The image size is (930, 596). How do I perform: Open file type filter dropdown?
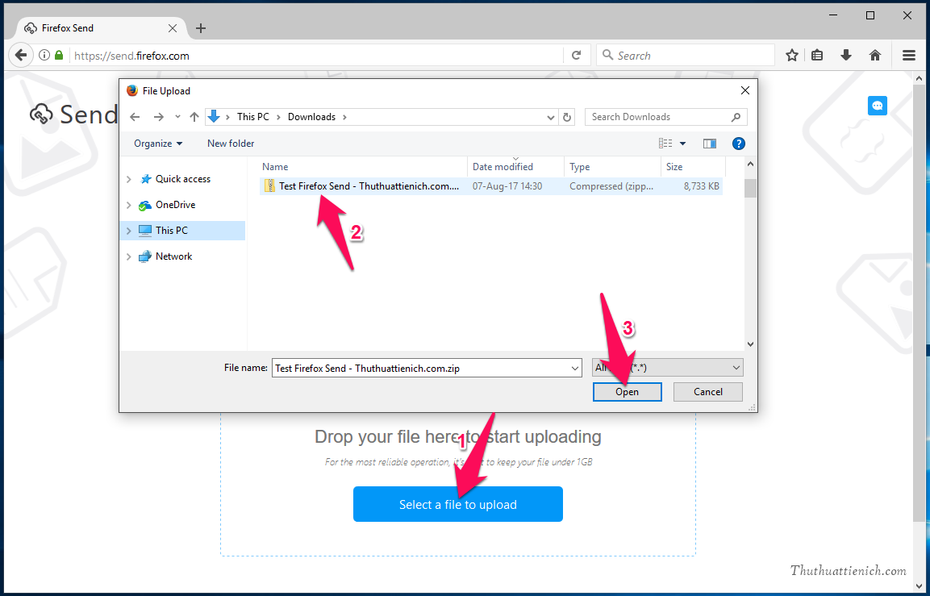pyautogui.click(x=667, y=368)
